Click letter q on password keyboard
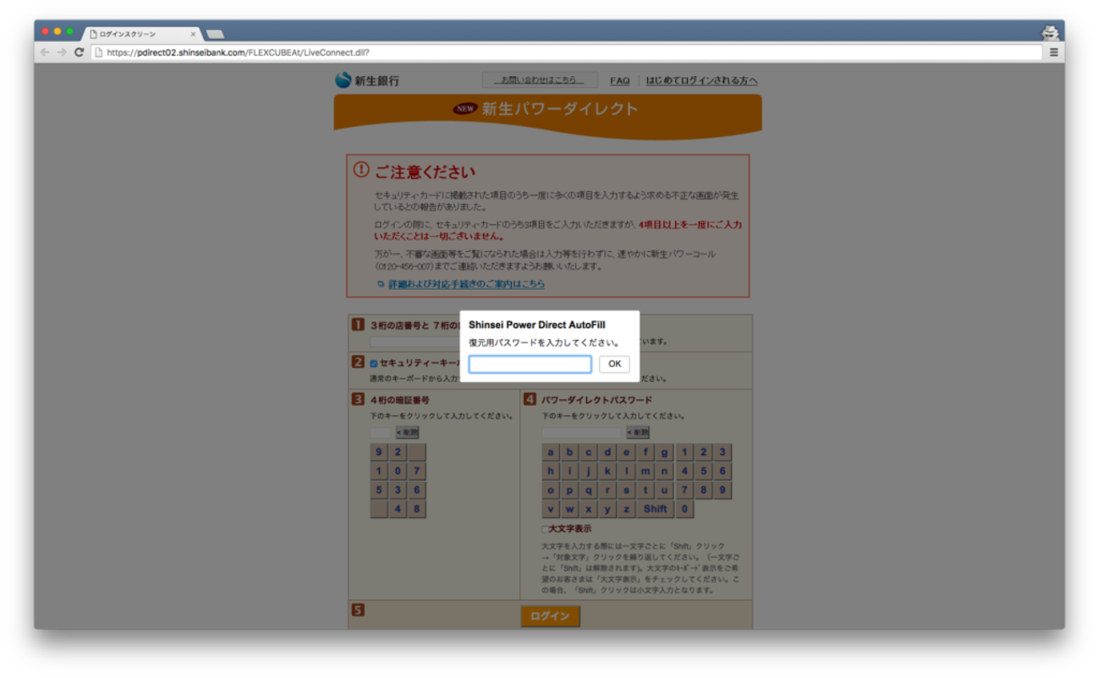Image resolution: width=1099 pixels, height=678 pixels. (589, 489)
